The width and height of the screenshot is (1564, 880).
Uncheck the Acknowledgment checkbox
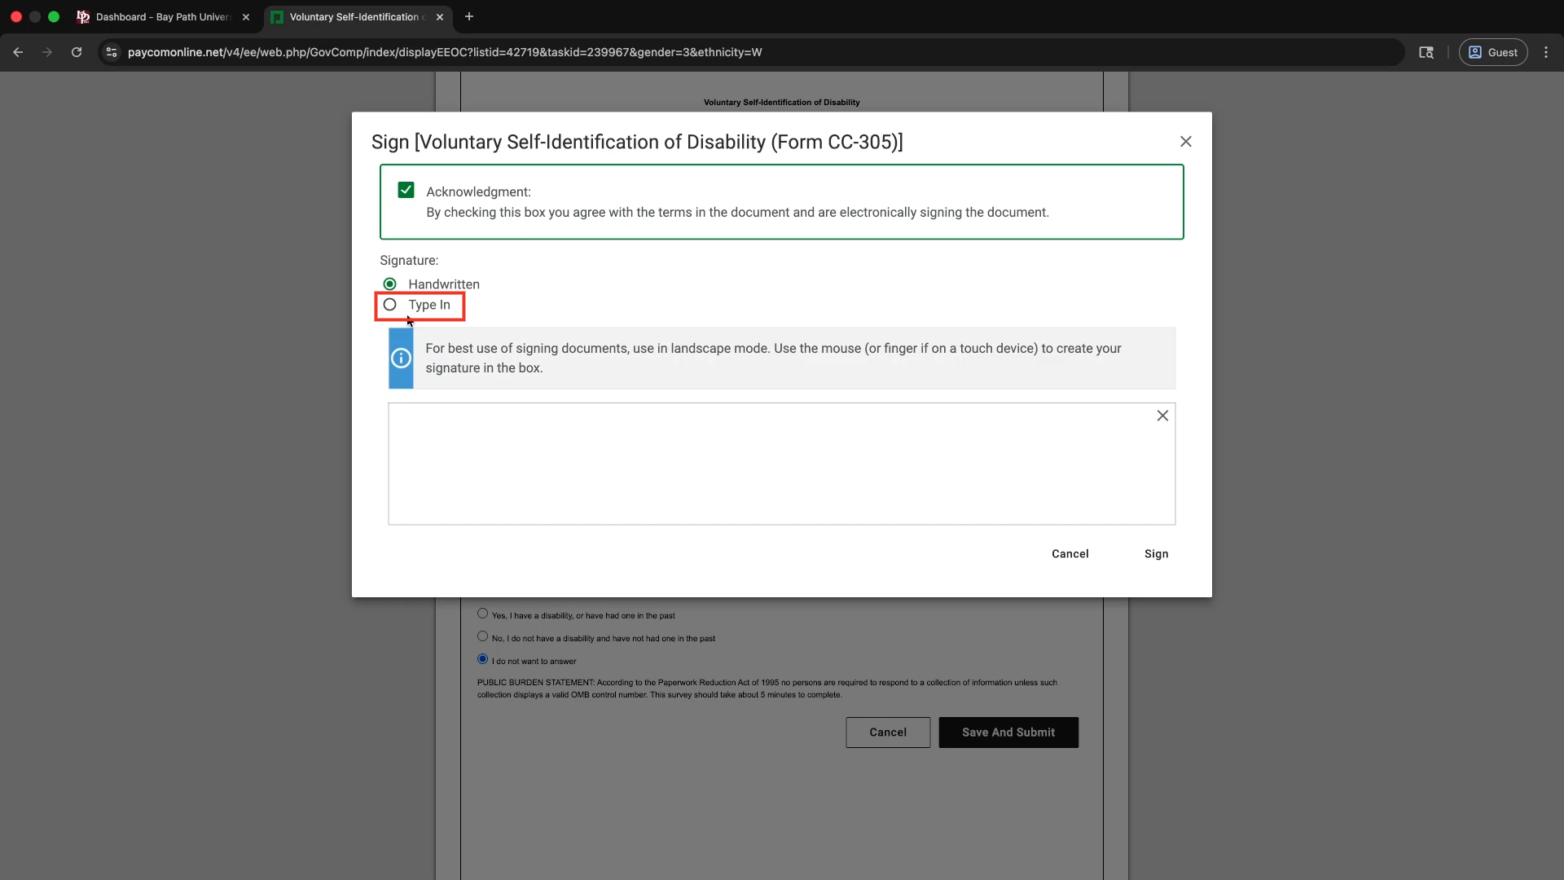(x=406, y=191)
